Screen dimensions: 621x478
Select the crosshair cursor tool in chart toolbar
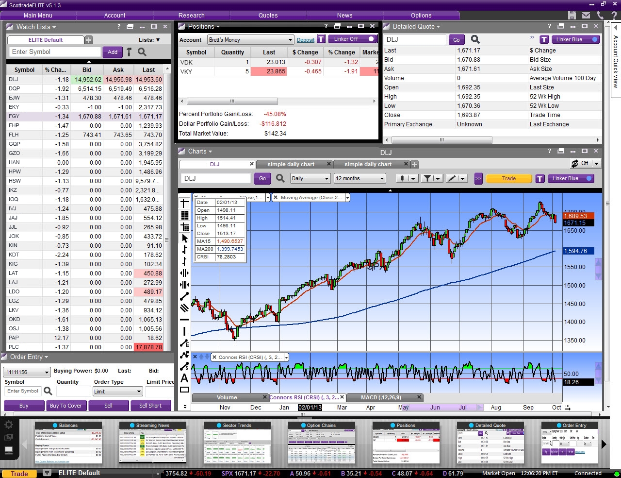[184, 203]
